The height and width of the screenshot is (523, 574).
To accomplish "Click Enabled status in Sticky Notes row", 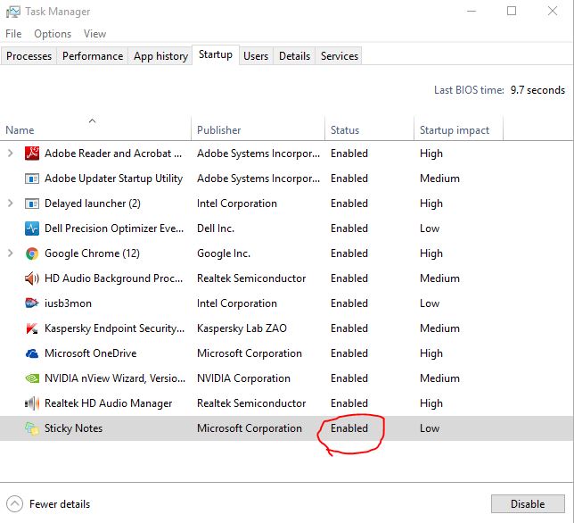I will (349, 428).
